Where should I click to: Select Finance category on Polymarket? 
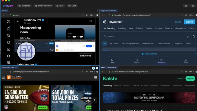coord(169,28)
